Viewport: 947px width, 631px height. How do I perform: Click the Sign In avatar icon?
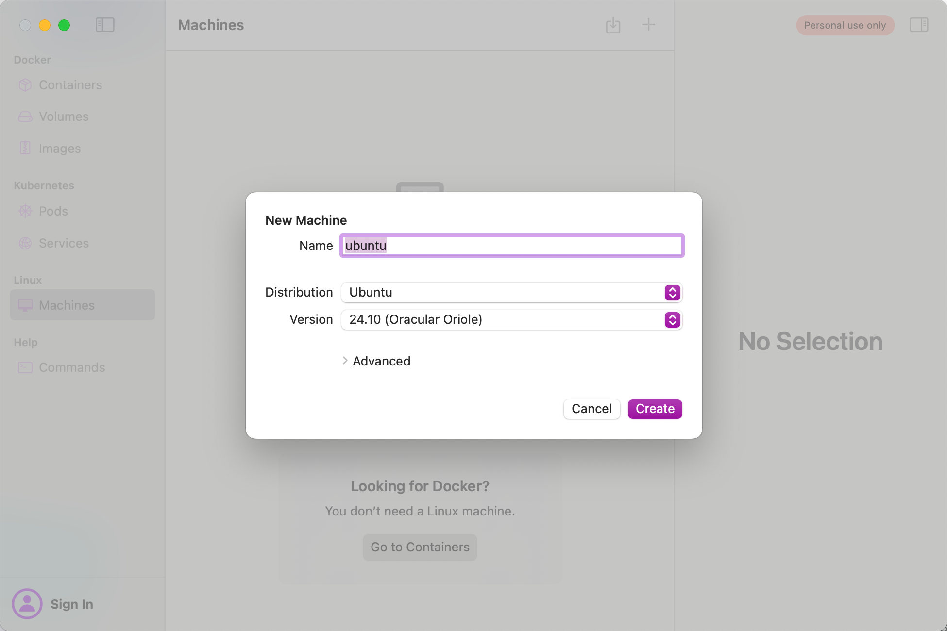tap(27, 603)
